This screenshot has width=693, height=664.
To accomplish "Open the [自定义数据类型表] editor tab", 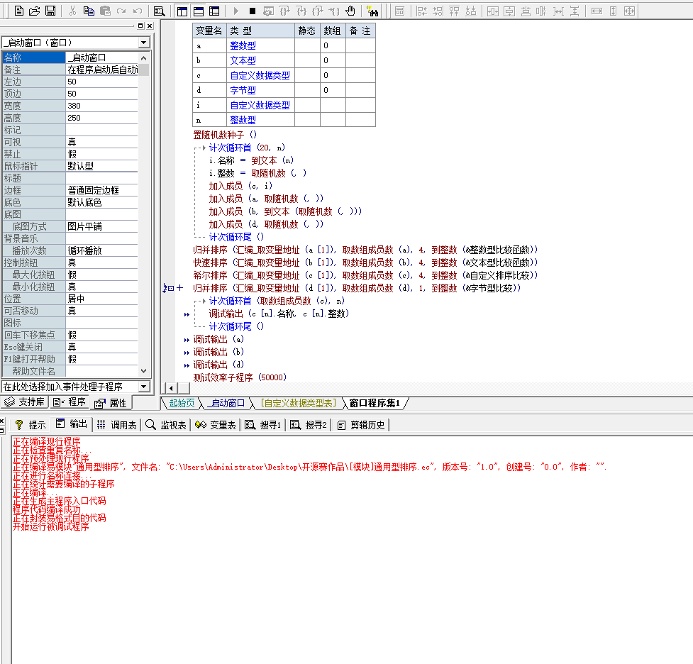I will click(x=299, y=403).
